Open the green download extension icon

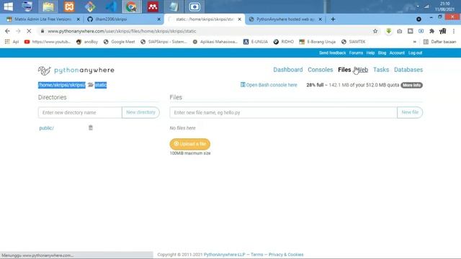389,31
